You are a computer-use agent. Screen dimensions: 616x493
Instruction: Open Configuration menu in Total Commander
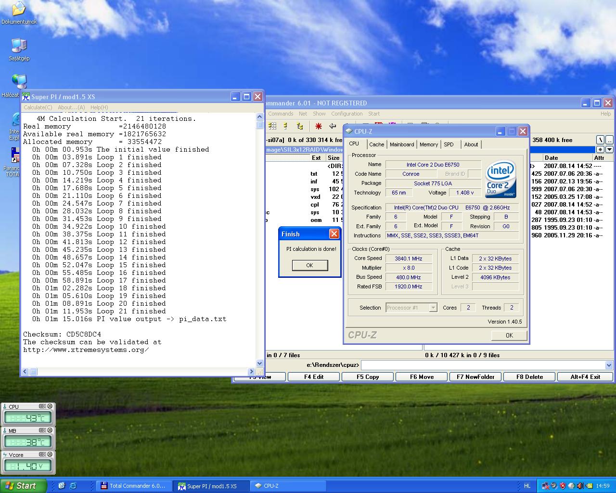point(347,114)
